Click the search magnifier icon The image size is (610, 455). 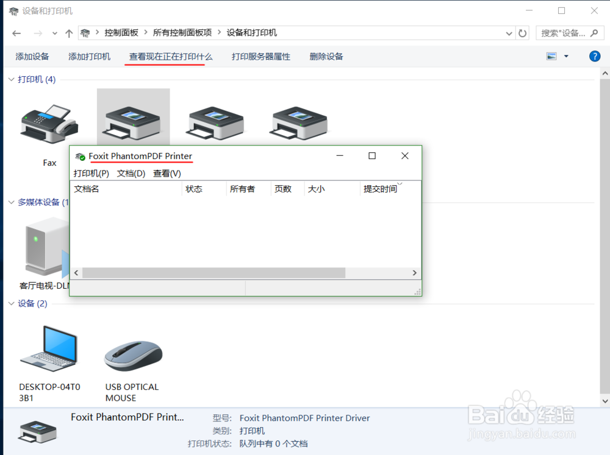click(594, 33)
